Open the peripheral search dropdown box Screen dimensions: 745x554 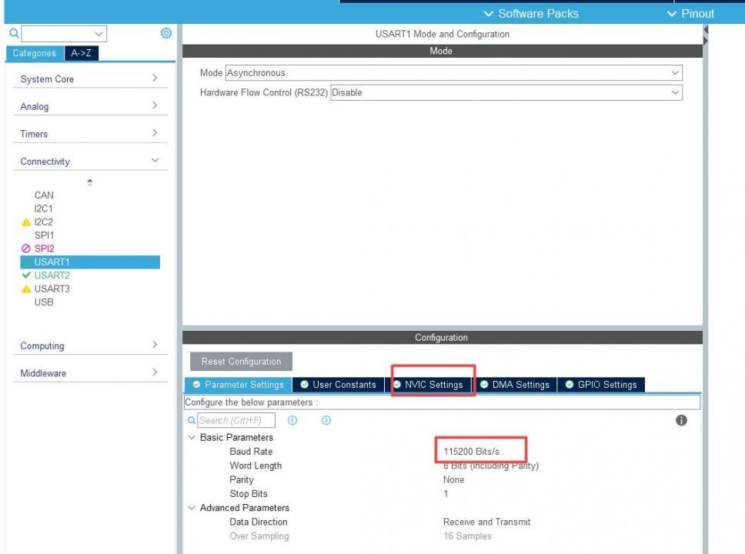click(64, 34)
